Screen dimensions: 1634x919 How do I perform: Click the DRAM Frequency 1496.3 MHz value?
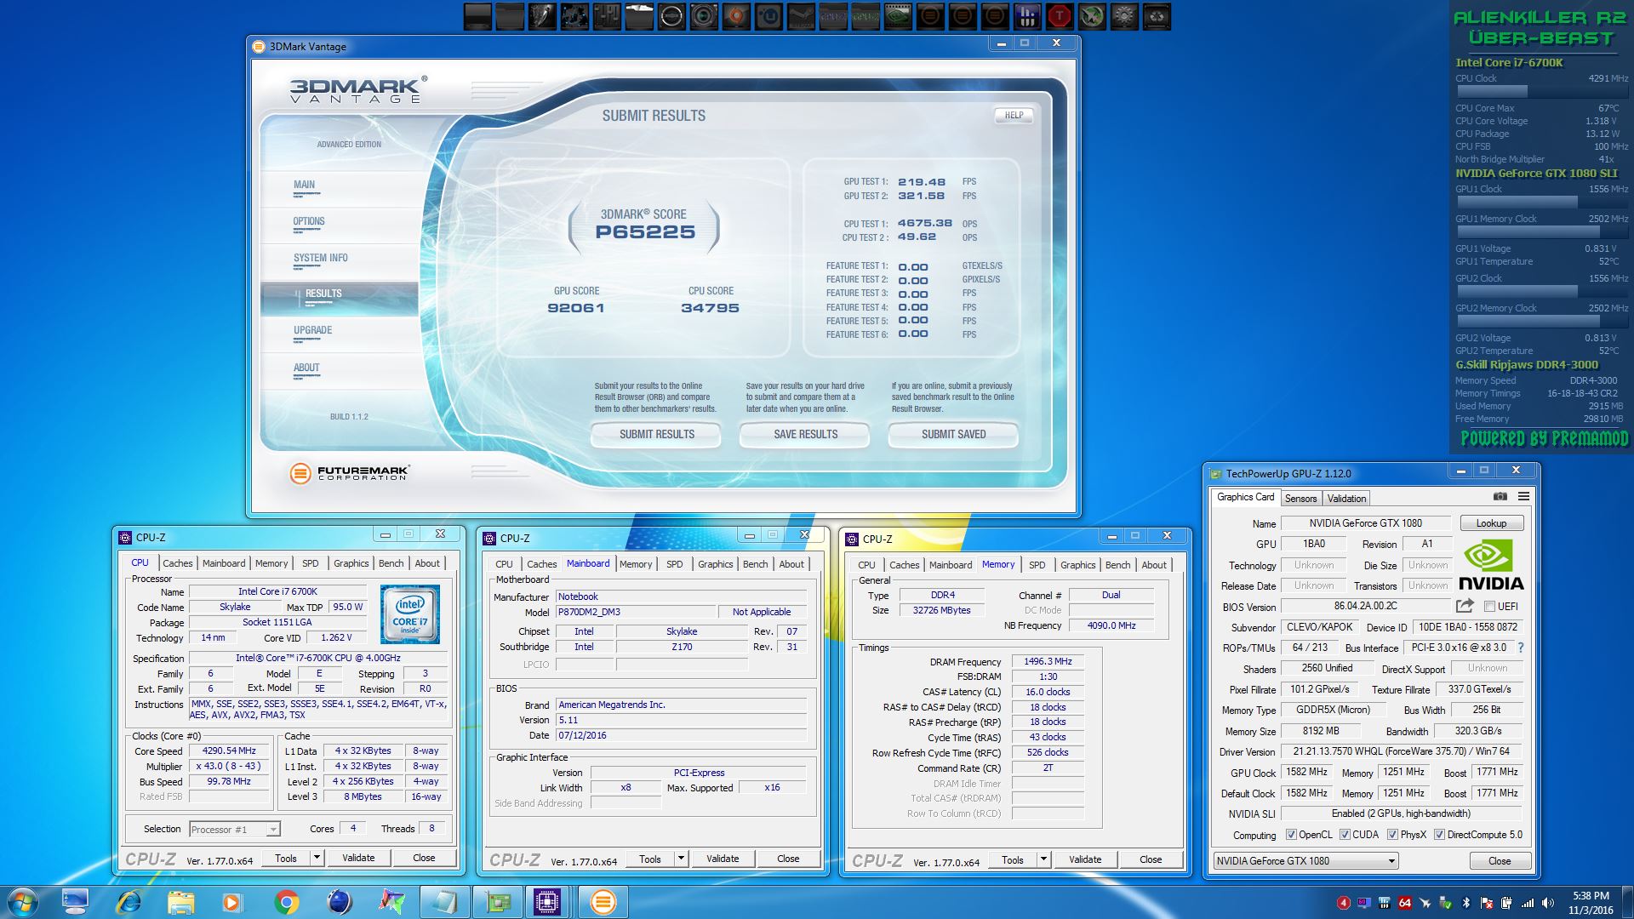[x=1048, y=661]
